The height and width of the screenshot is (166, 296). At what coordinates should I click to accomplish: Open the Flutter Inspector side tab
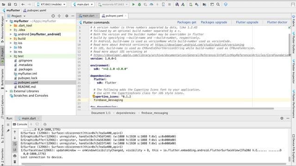(294, 71)
